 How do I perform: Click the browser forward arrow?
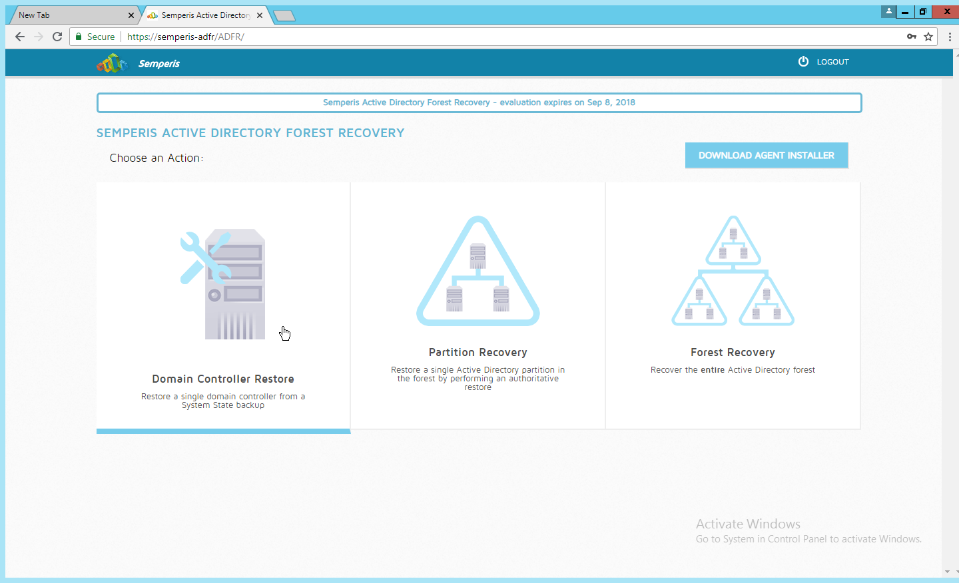[39, 37]
